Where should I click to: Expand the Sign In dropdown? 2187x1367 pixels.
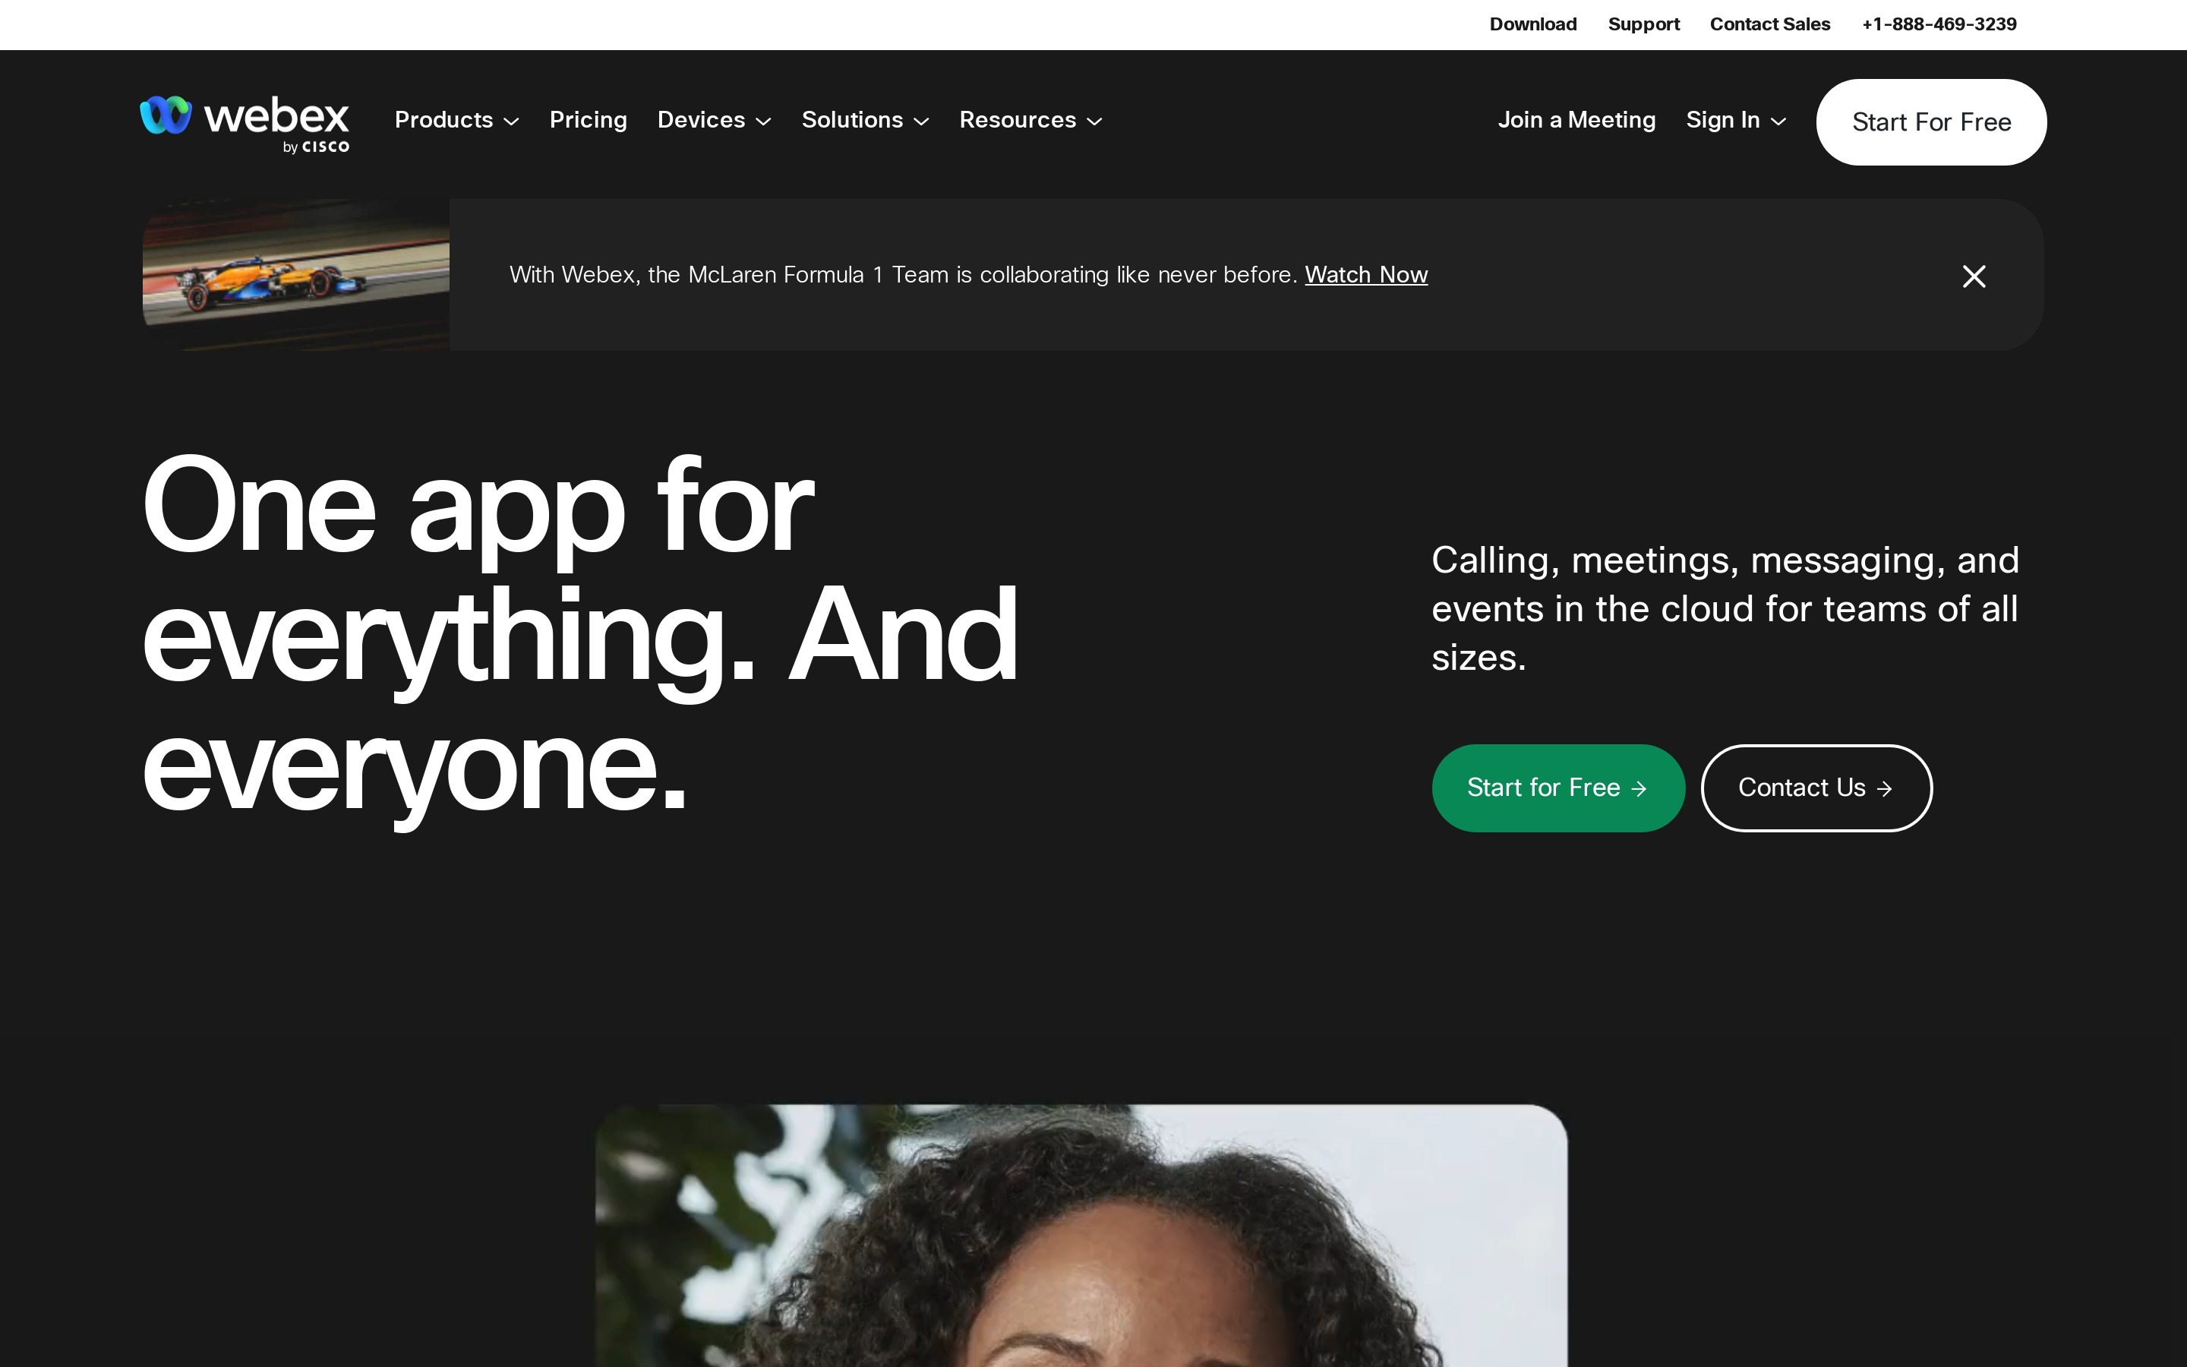(1735, 120)
